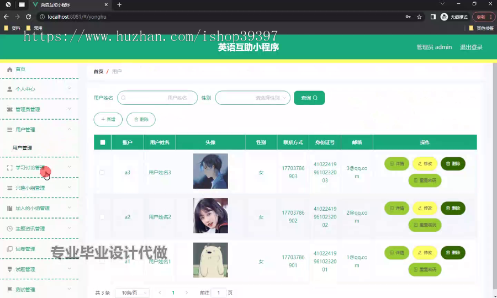
Task: Click the 用户管理 list icon
Action: tap(9, 130)
